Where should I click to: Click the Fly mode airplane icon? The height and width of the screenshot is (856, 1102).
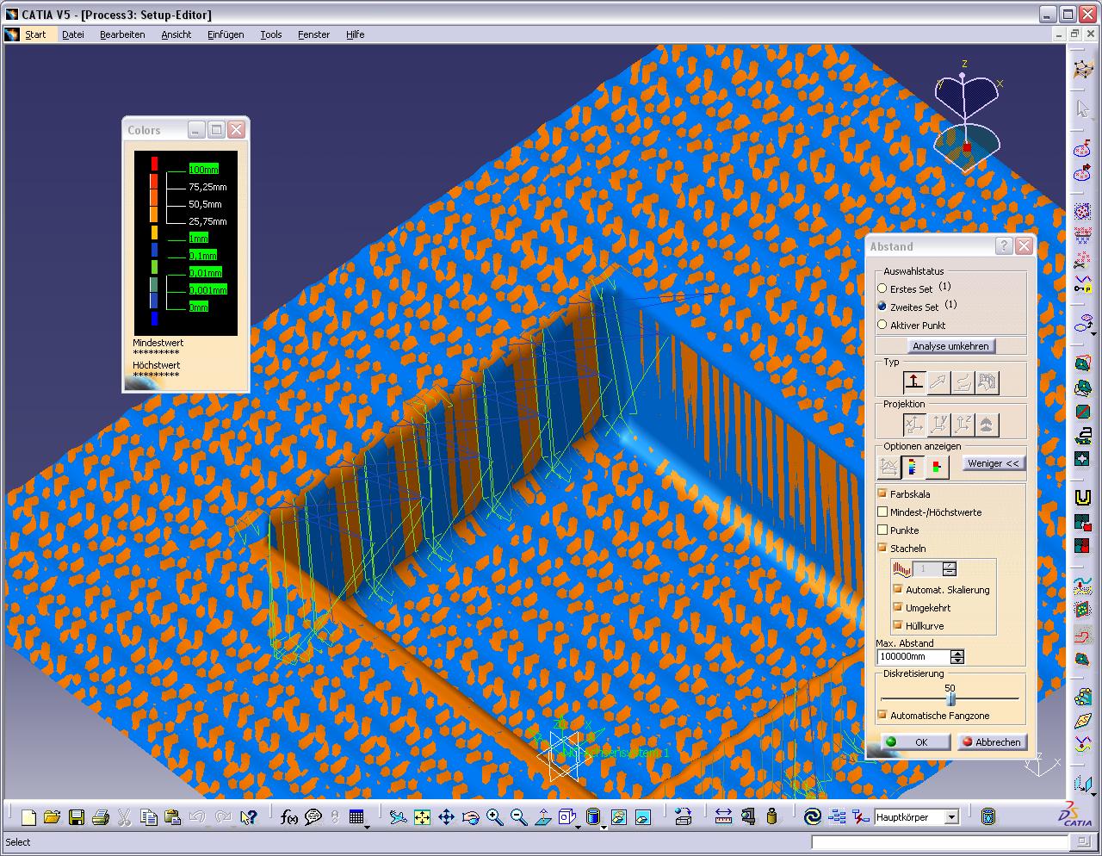click(397, 817)
